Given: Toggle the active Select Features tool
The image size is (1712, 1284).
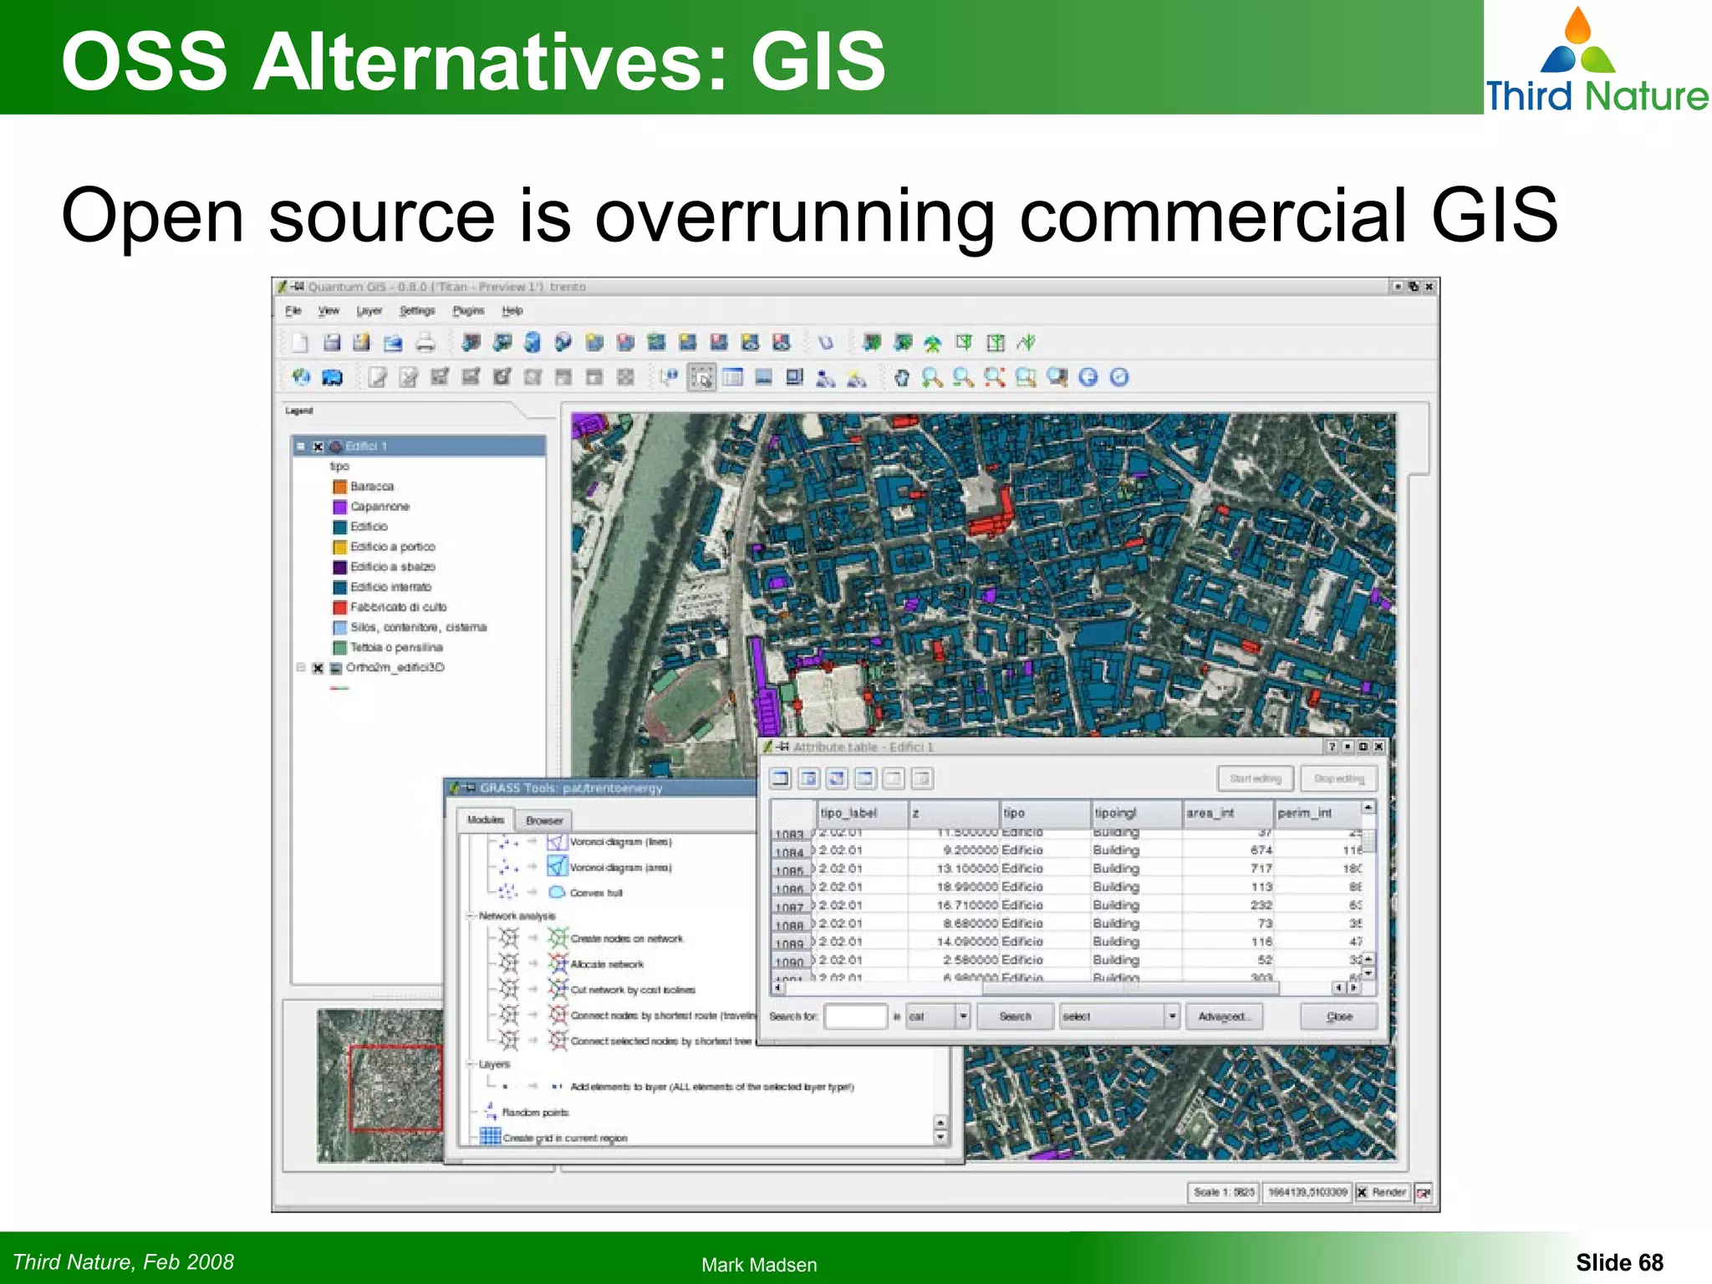Looking at the screenshot, I should pyautogui.click(x=701, y=377).
